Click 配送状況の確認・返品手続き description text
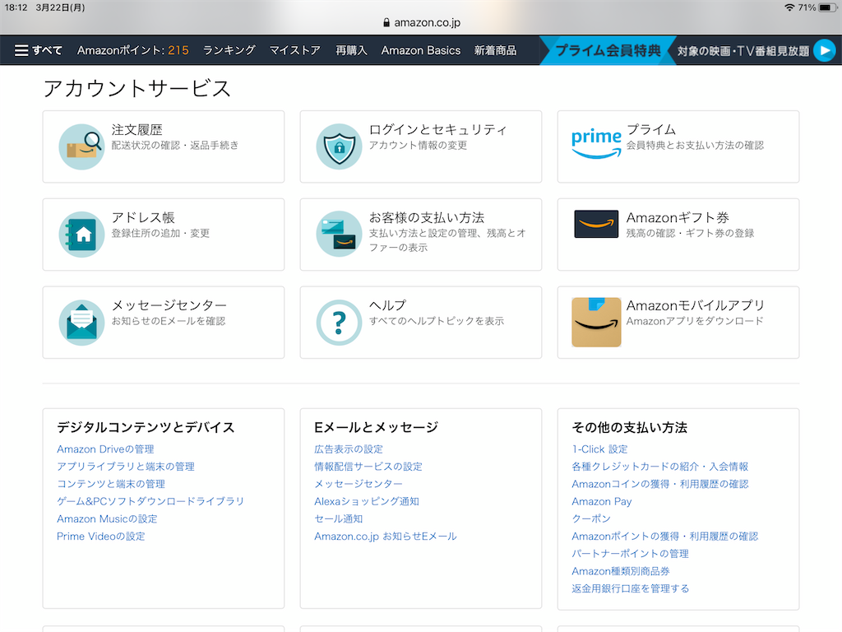Screen dimensions: 842x632 175,145
